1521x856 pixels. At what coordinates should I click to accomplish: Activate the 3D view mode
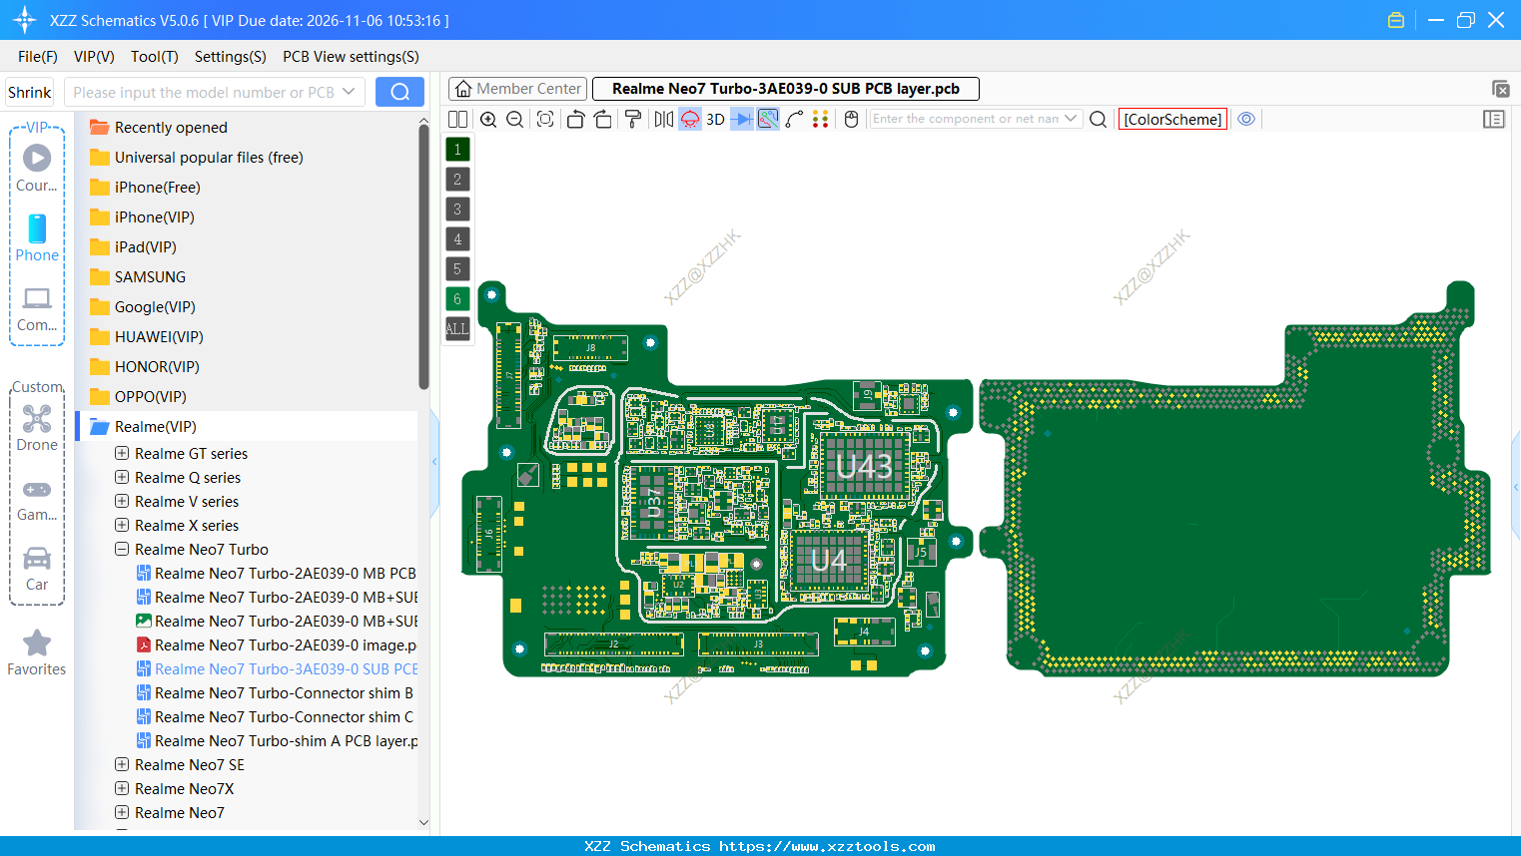[715, 119]
